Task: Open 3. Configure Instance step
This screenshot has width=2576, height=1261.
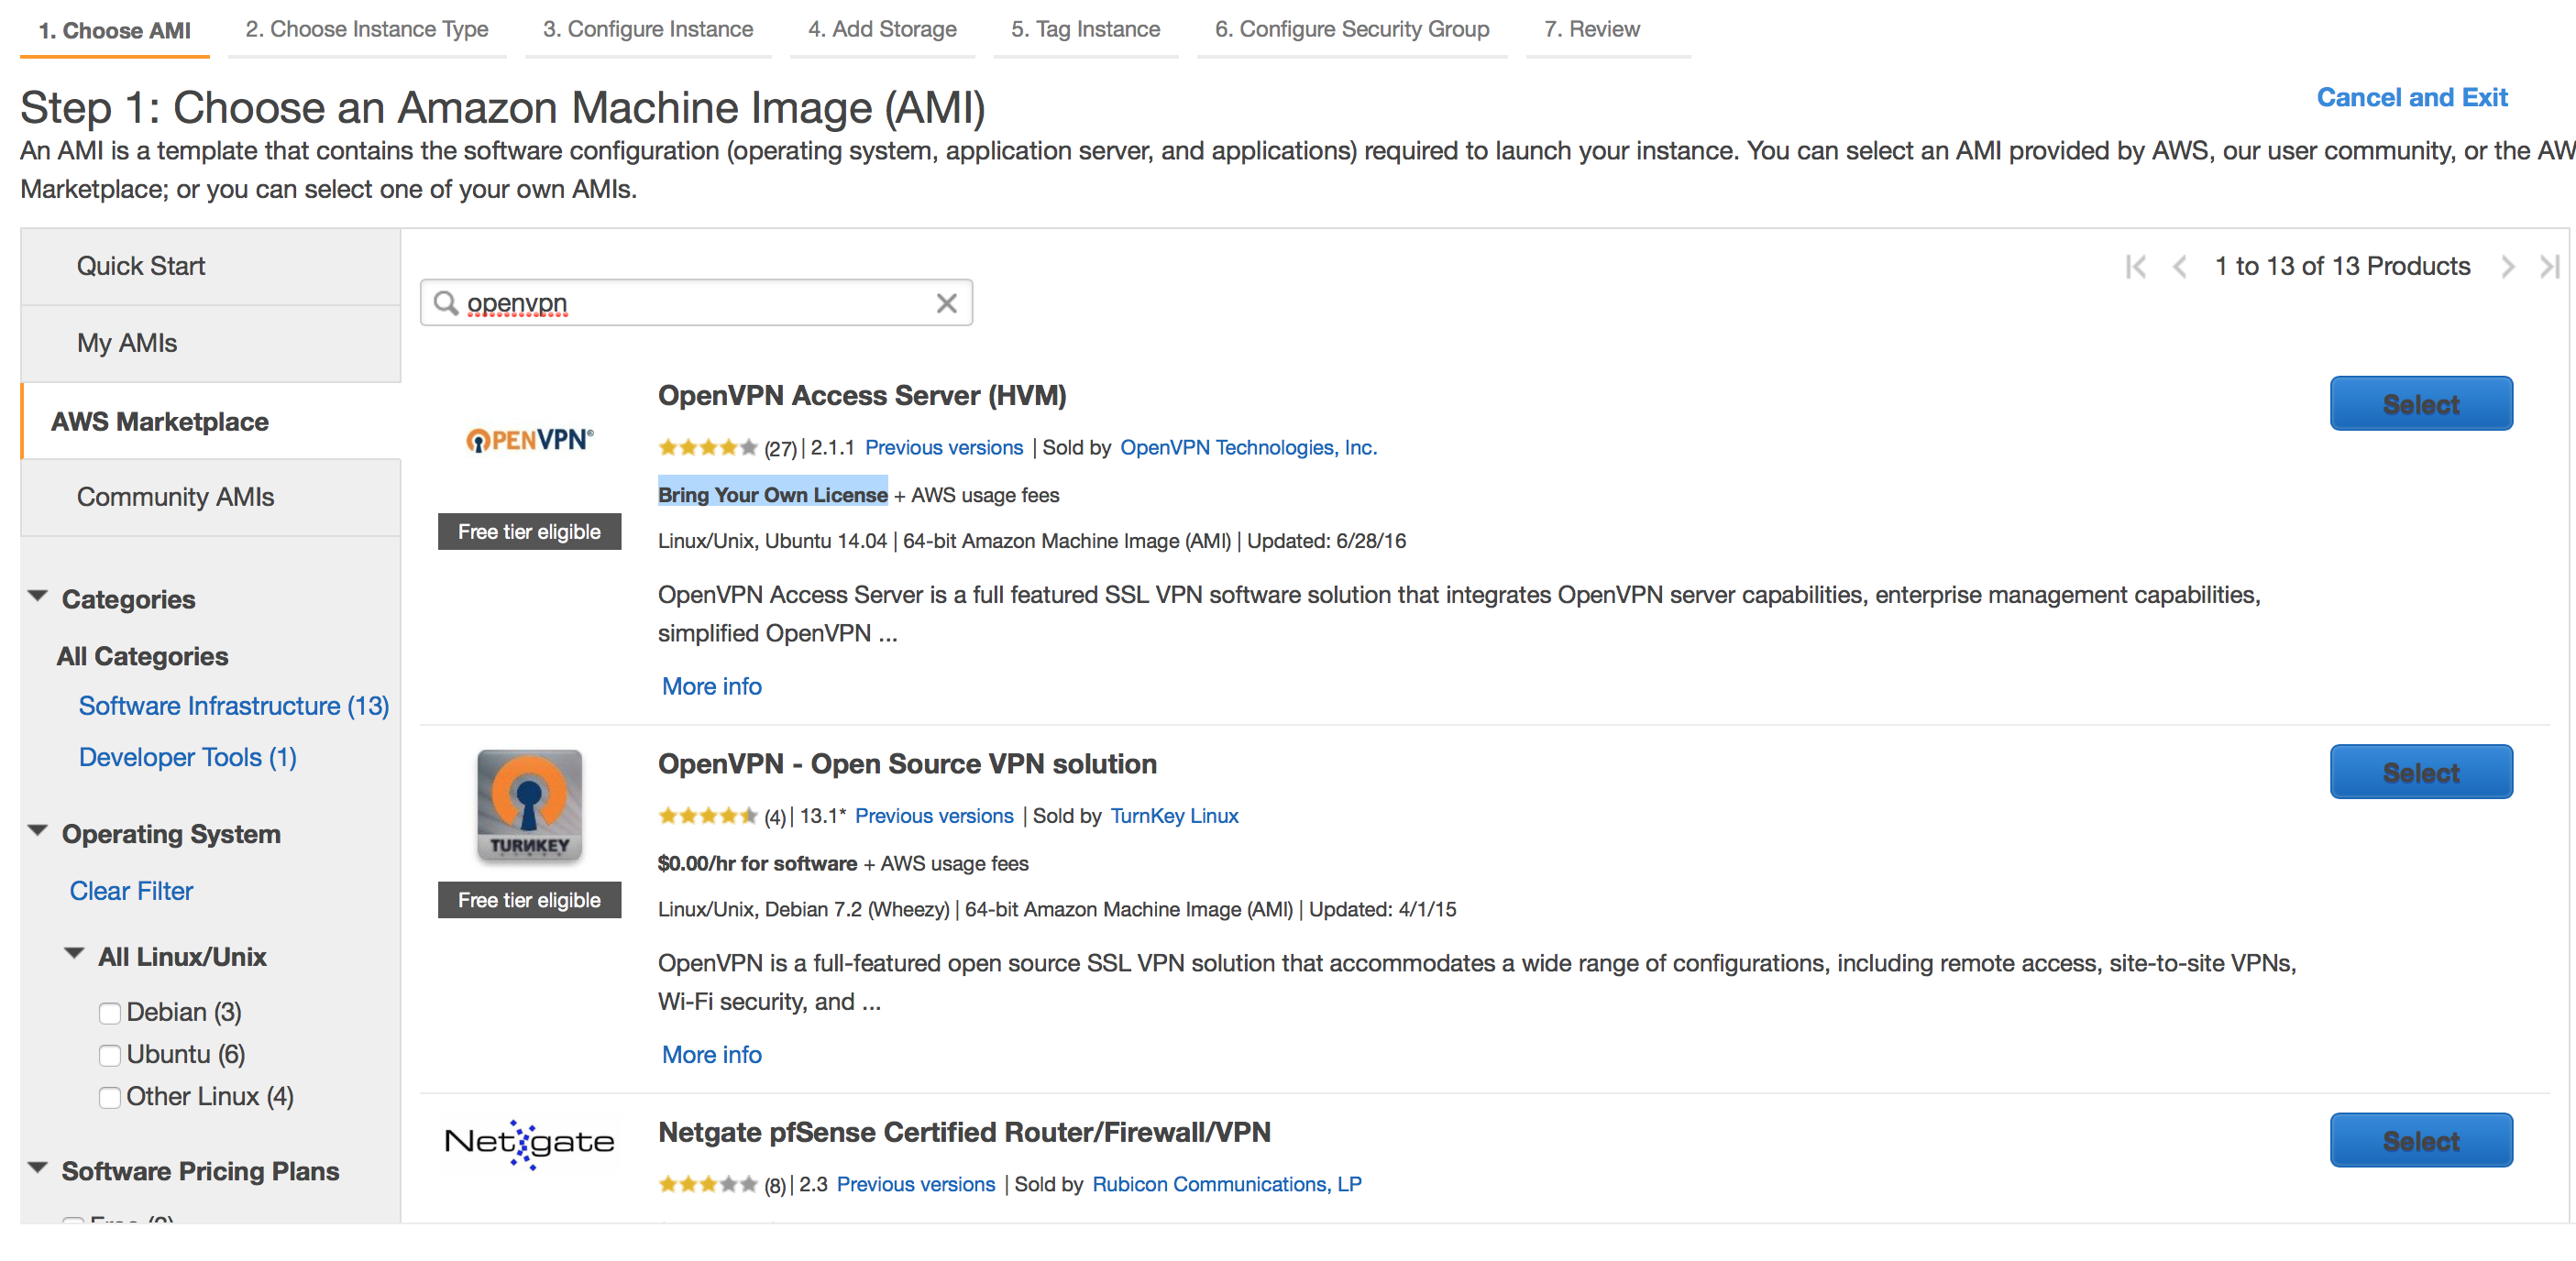Action: 648,30
